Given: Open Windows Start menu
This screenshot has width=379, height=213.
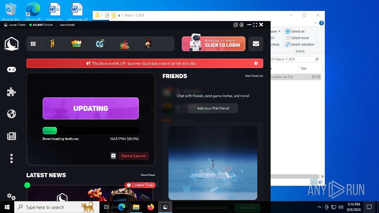Looking at the screenshot, I should [x=7, y=207].
